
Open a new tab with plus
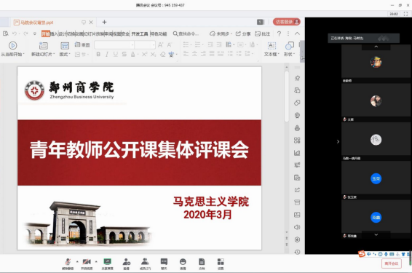[104, 22]
